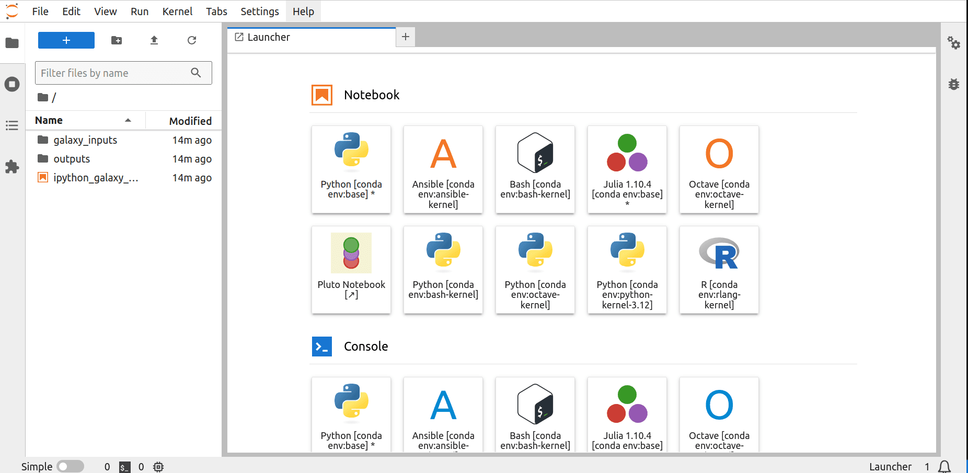Click the blue New Launcher plus button

(x=66, y=40)
